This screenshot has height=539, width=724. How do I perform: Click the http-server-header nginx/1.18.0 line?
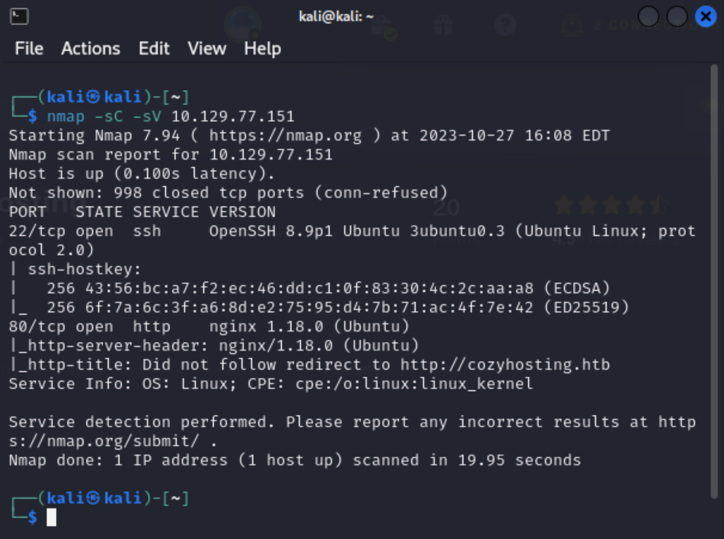point(214,345)
